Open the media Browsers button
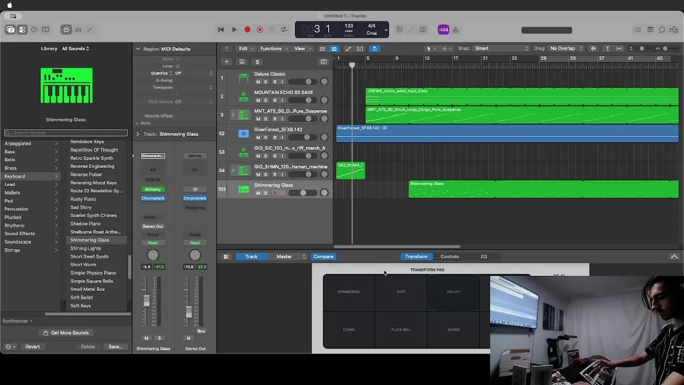The height and width of the screenshot is (385, 684). coord(674,30)
